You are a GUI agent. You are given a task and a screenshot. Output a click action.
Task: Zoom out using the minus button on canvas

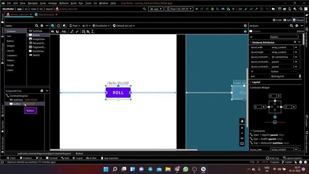tap(242, 133)
